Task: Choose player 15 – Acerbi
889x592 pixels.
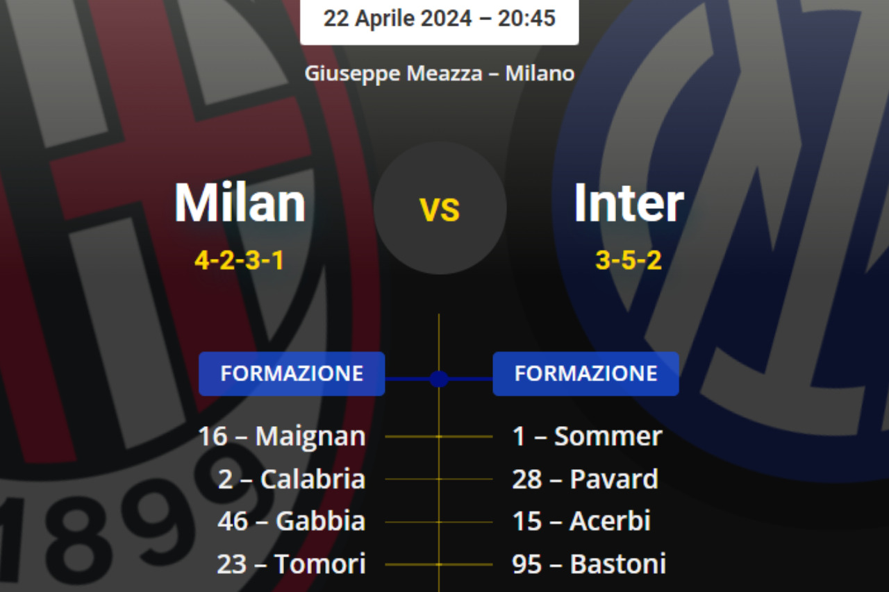Action: 581,521
